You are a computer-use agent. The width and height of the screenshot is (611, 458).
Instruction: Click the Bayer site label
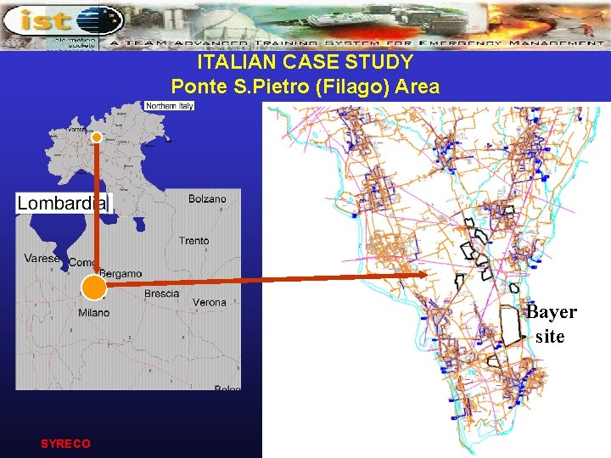551,324
